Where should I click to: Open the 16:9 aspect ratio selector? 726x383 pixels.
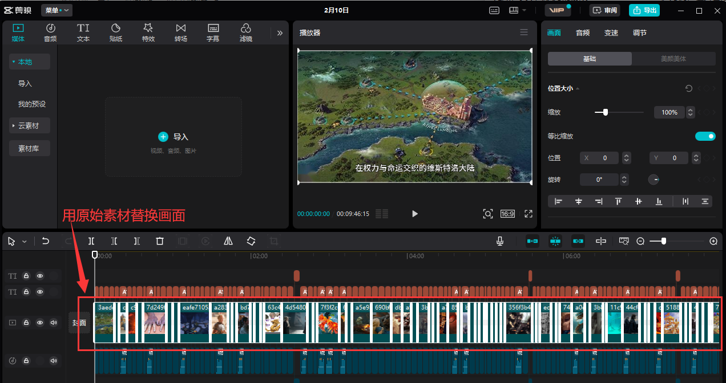507,214
